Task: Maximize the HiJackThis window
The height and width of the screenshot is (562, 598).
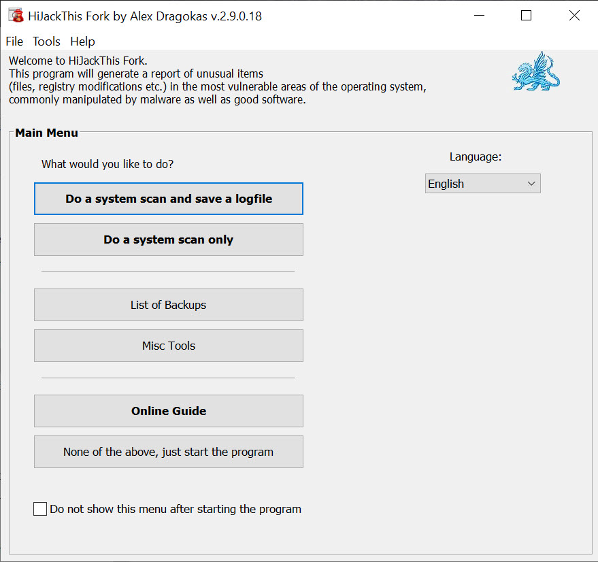Action: [527, 16]
